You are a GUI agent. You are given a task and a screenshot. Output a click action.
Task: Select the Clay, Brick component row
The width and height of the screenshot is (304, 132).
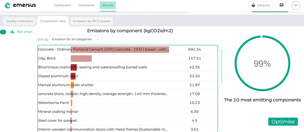tap(128, 58)
